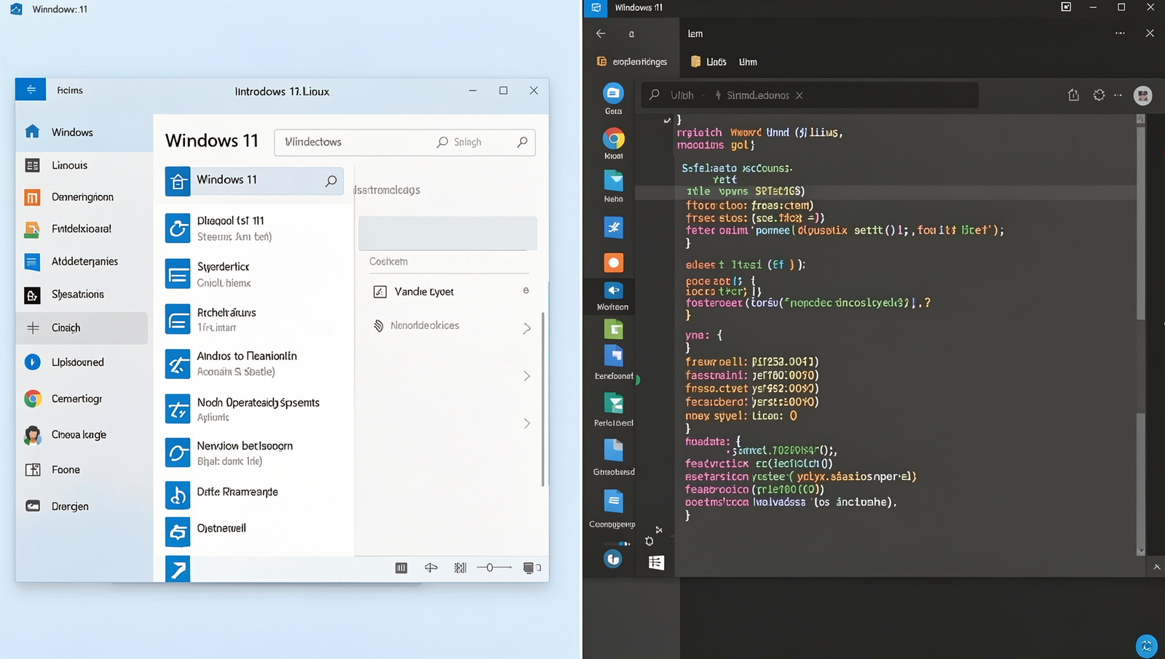
Task: Click the blue back arrow beside Fcims
Action: pyautogui.click(x=31, y=89)
